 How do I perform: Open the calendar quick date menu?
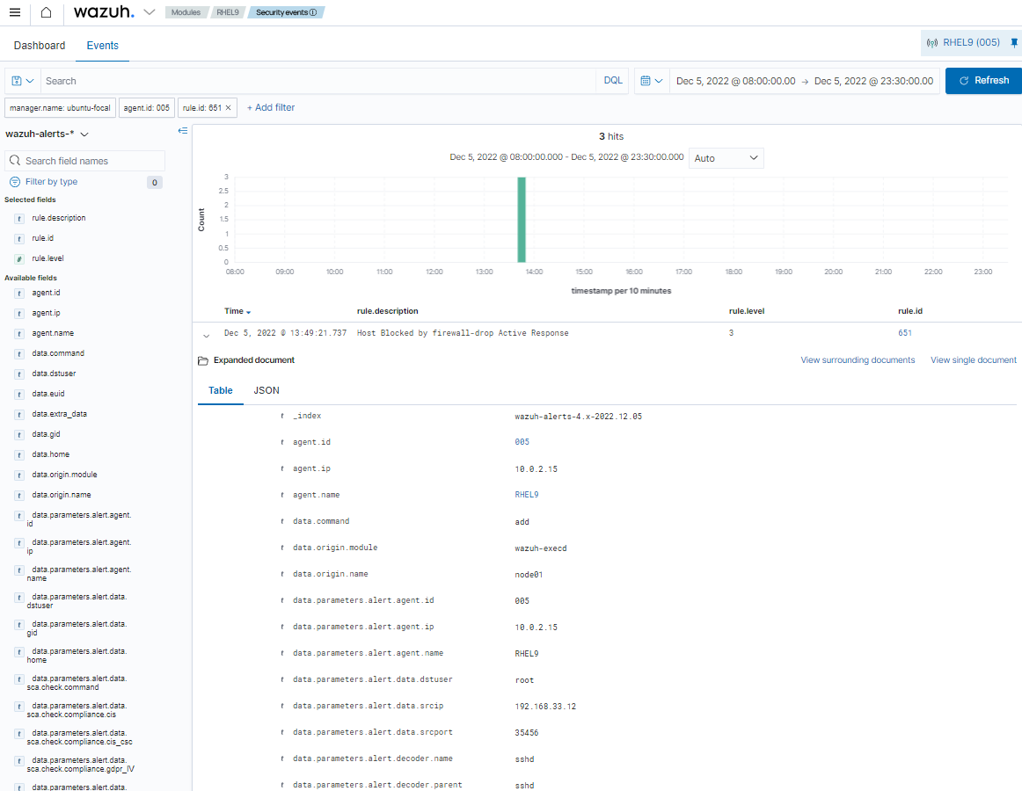pyautogui.click(x=652, y=81)
